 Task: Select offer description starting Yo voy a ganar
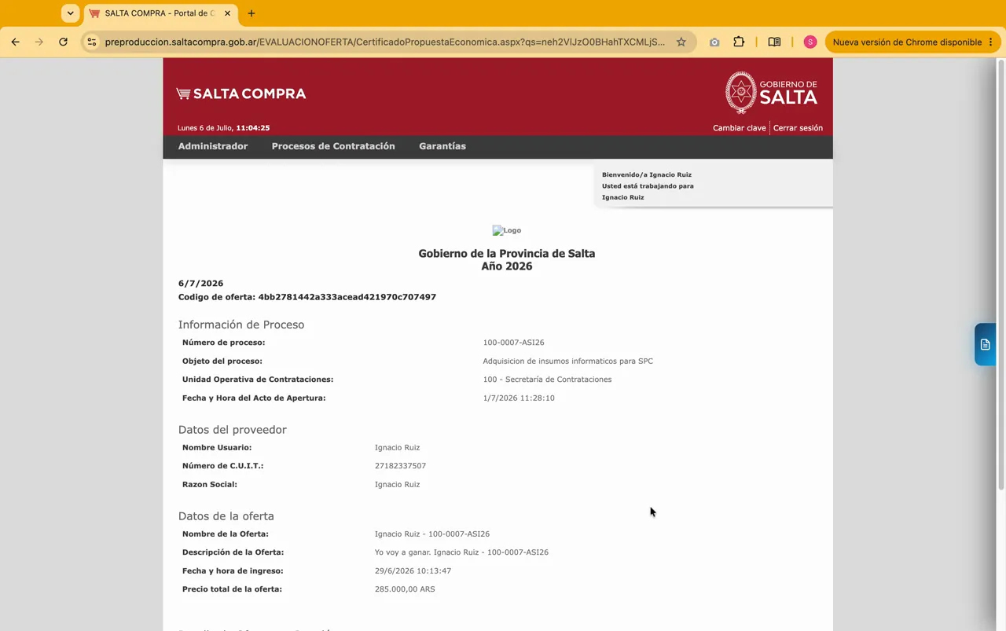(x=461, y=552)
